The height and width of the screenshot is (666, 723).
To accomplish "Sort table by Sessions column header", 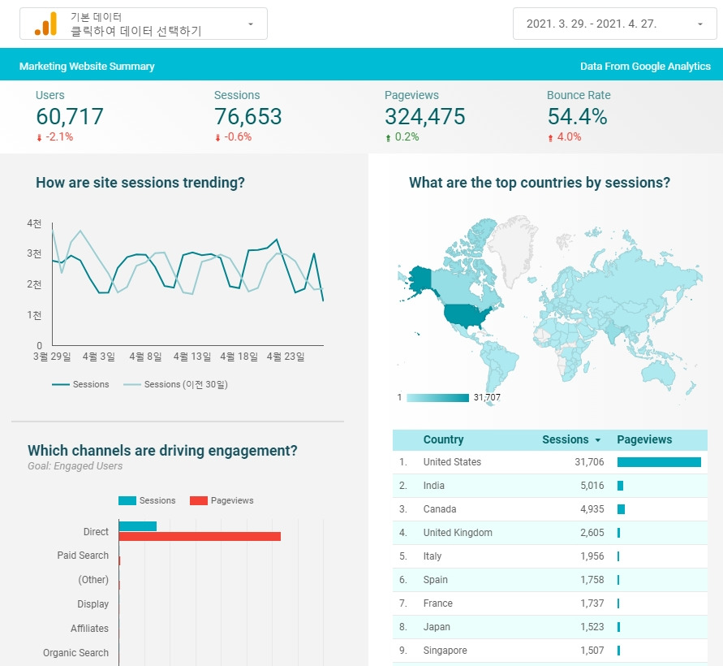I will [566, 439].
